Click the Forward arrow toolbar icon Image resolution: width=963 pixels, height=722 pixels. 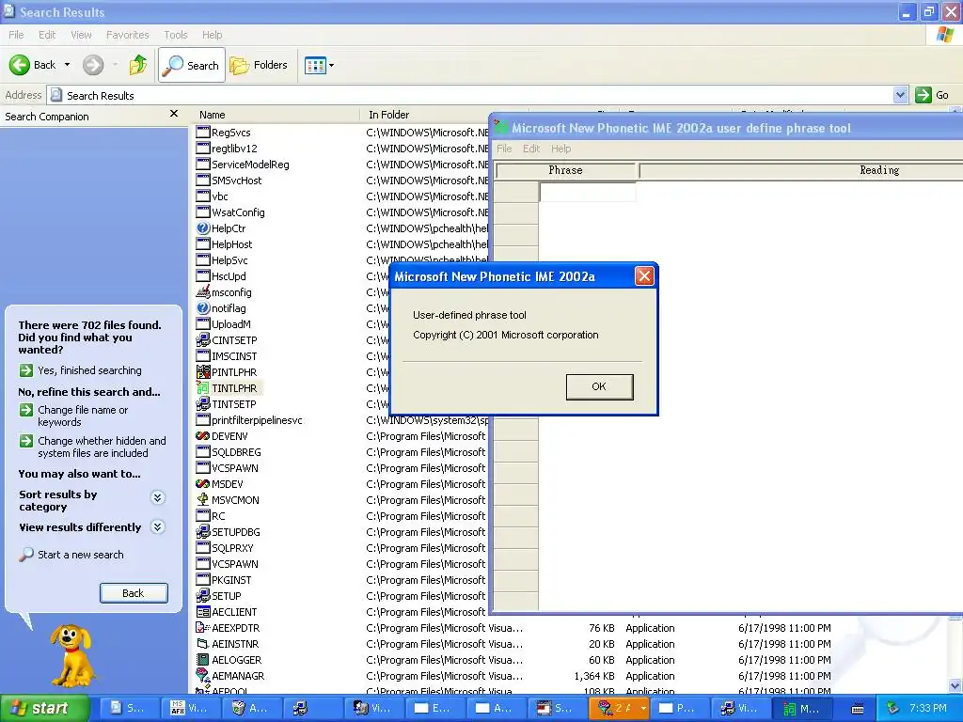tap(93, 65)
